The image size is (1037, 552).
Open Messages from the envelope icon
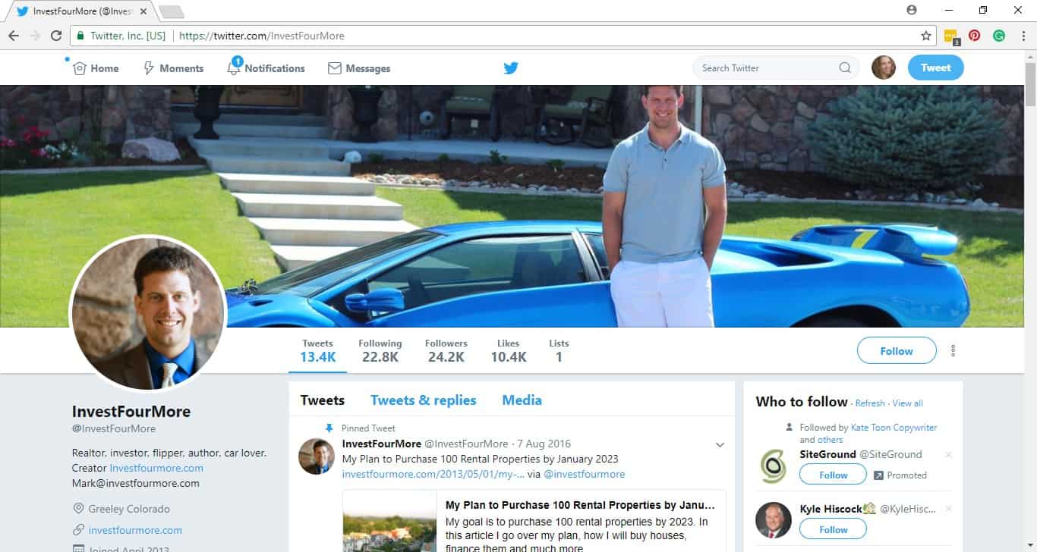[x=335, y=68]
